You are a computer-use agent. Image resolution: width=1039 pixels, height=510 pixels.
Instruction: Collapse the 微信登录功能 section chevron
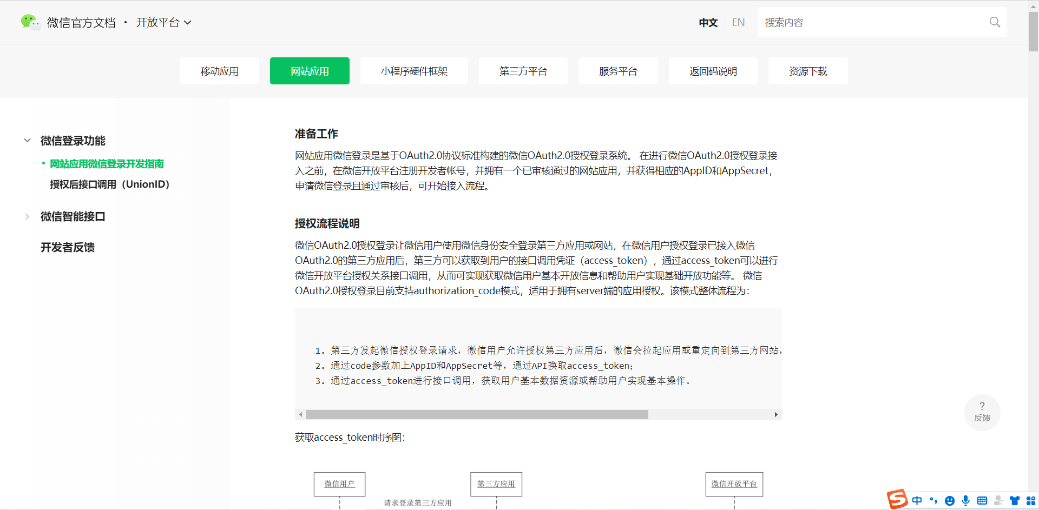(x=27, y=141)
